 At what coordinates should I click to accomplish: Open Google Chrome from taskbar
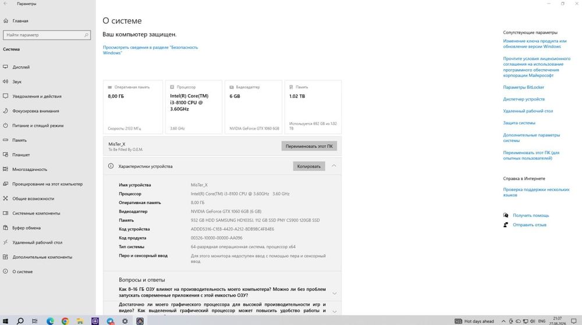click(65, 321)
